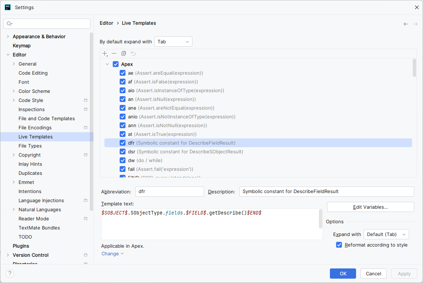Open Keymap settings page
The image size is (423, 283).
click(x=21, y=46)
